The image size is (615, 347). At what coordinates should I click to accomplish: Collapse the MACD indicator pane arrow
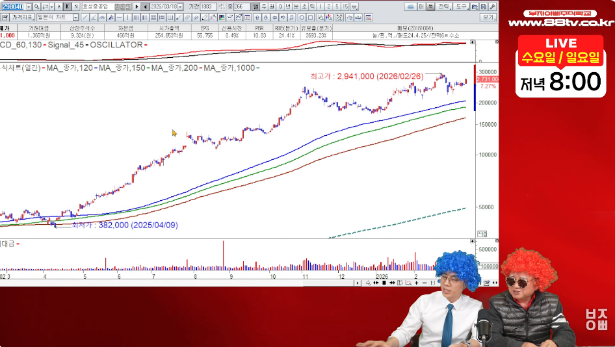(472, 42)
